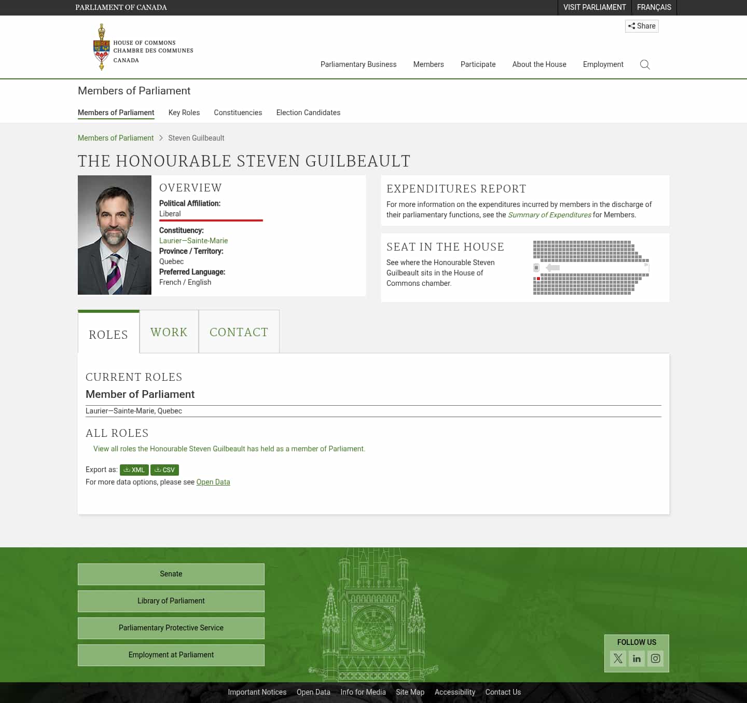Open the Laurier—Sainte-Marie constituency link
This screenshot has height=703, width=747.
pyautogui.click(x=193, y=240)
